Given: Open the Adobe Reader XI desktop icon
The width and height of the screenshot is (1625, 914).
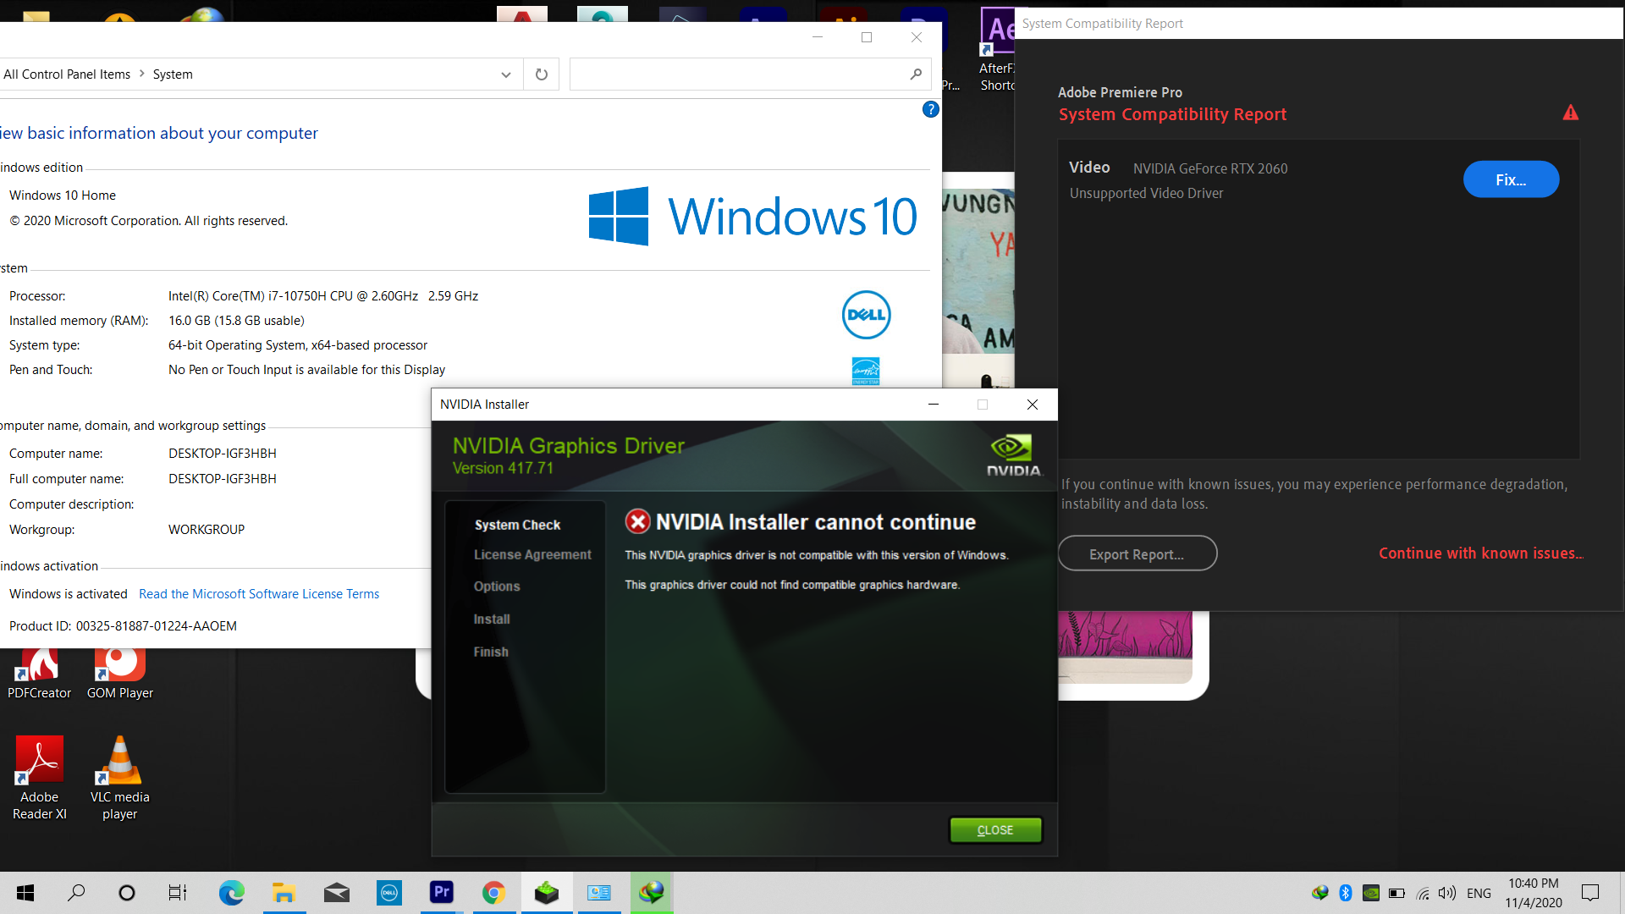Looking at the screenshot, I should pyautogui.click(x=39, y=779).
